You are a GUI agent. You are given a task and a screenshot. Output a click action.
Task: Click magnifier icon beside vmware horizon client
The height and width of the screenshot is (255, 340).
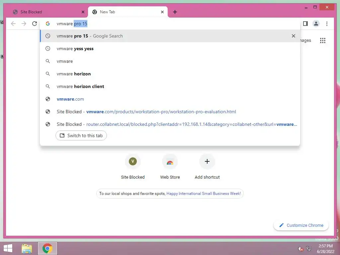tap(48, 86)
